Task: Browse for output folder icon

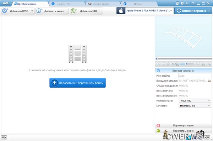Action: (x=209, y=81)
